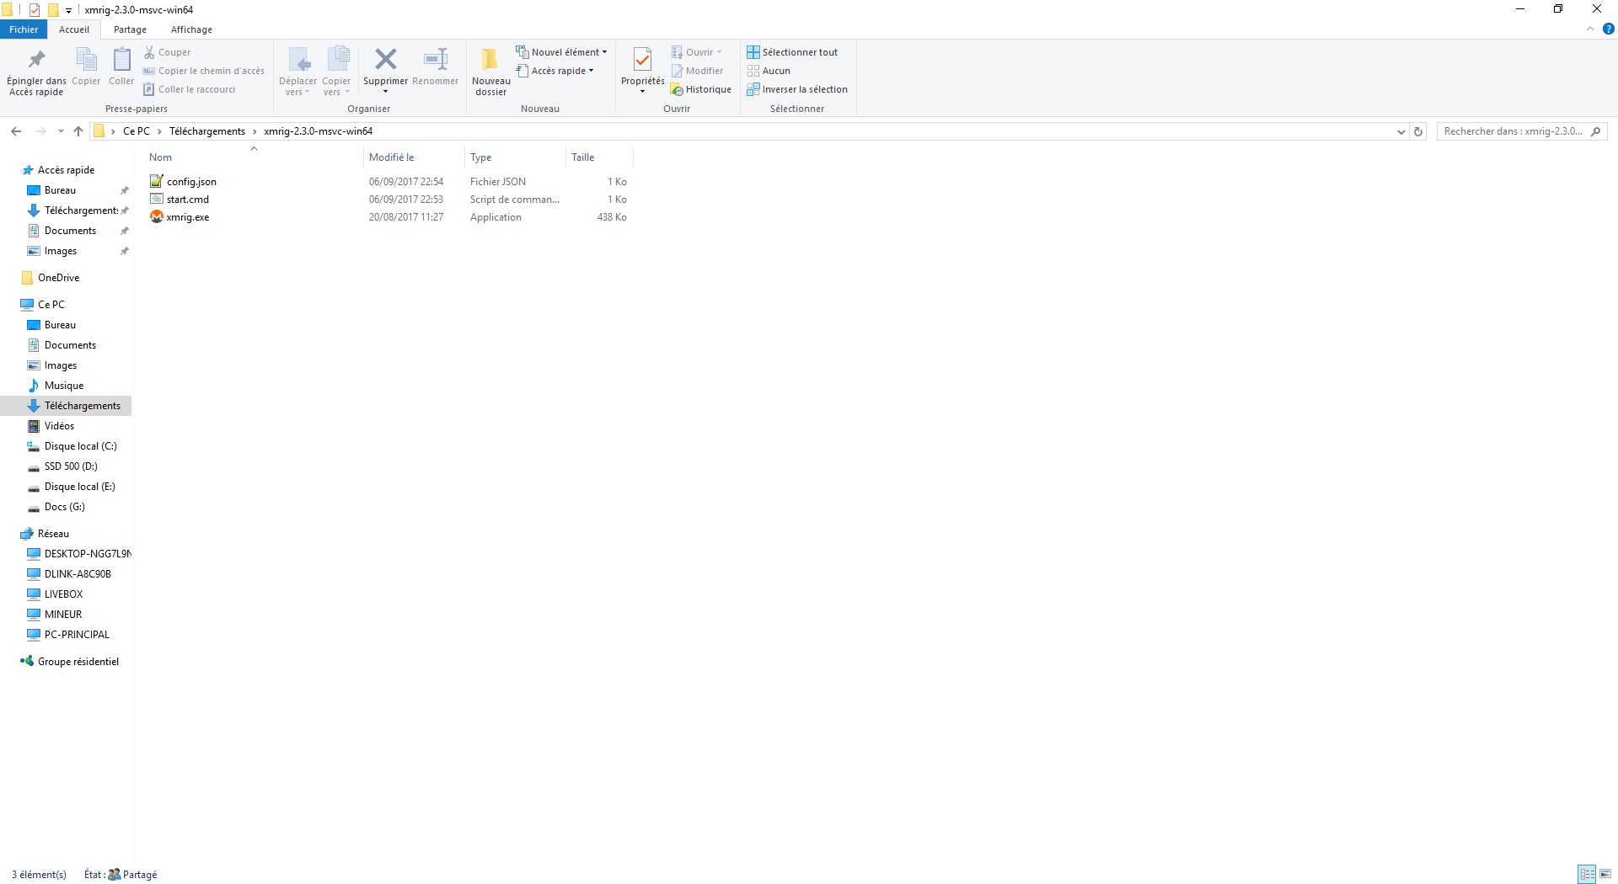Screen dimensions: 1618x884
Task: Go up one folder level arrow
Action: 78,131
